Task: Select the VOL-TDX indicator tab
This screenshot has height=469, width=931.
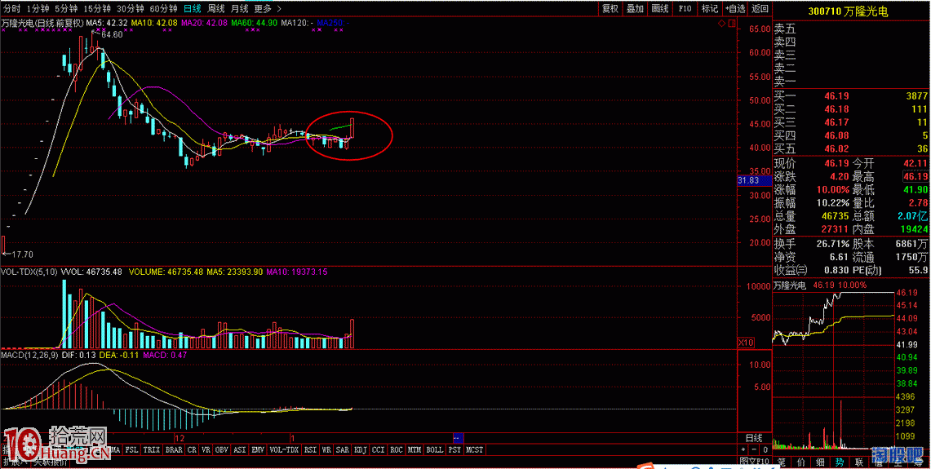Action: pyautogui.click(x=284, y=449)
